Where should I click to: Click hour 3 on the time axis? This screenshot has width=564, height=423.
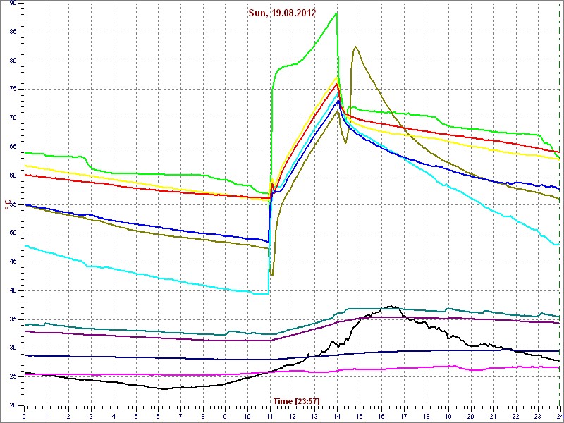91,416
